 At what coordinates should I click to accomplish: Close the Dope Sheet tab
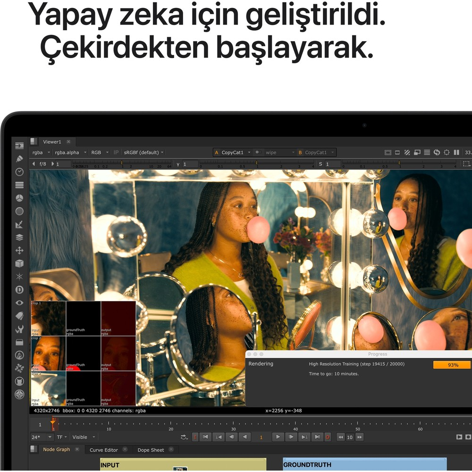[x=171, y=449]
